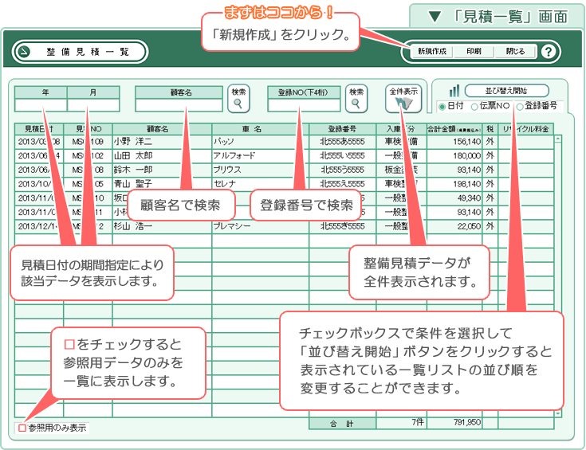Click the 登録NO search magnifier button
Viewport: 586px width, 450px height.
(356, 99)
